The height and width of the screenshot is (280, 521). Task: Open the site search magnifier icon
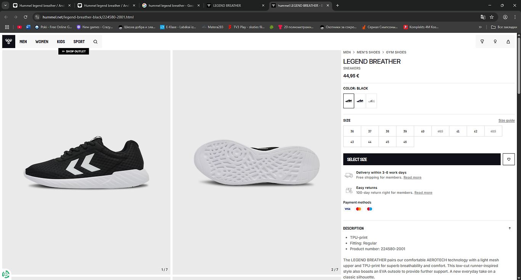point(95,42)
